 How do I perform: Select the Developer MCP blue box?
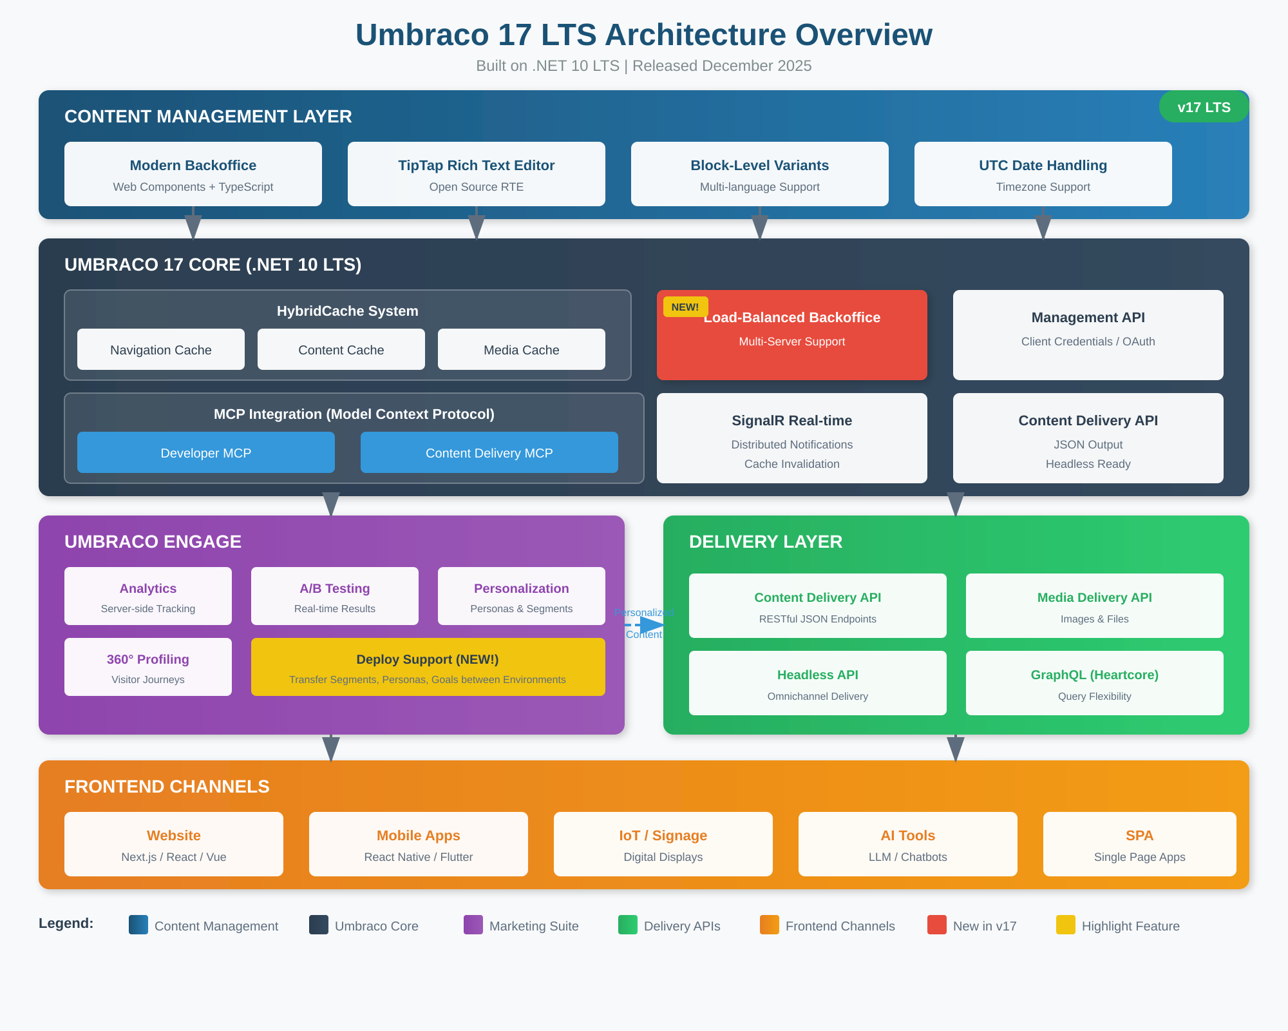tap(206, 452)
